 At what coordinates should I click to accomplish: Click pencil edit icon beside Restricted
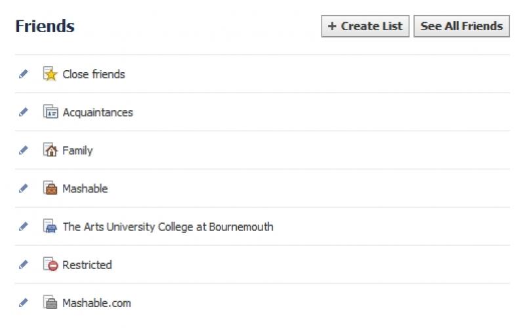click(x=24, y=264)
